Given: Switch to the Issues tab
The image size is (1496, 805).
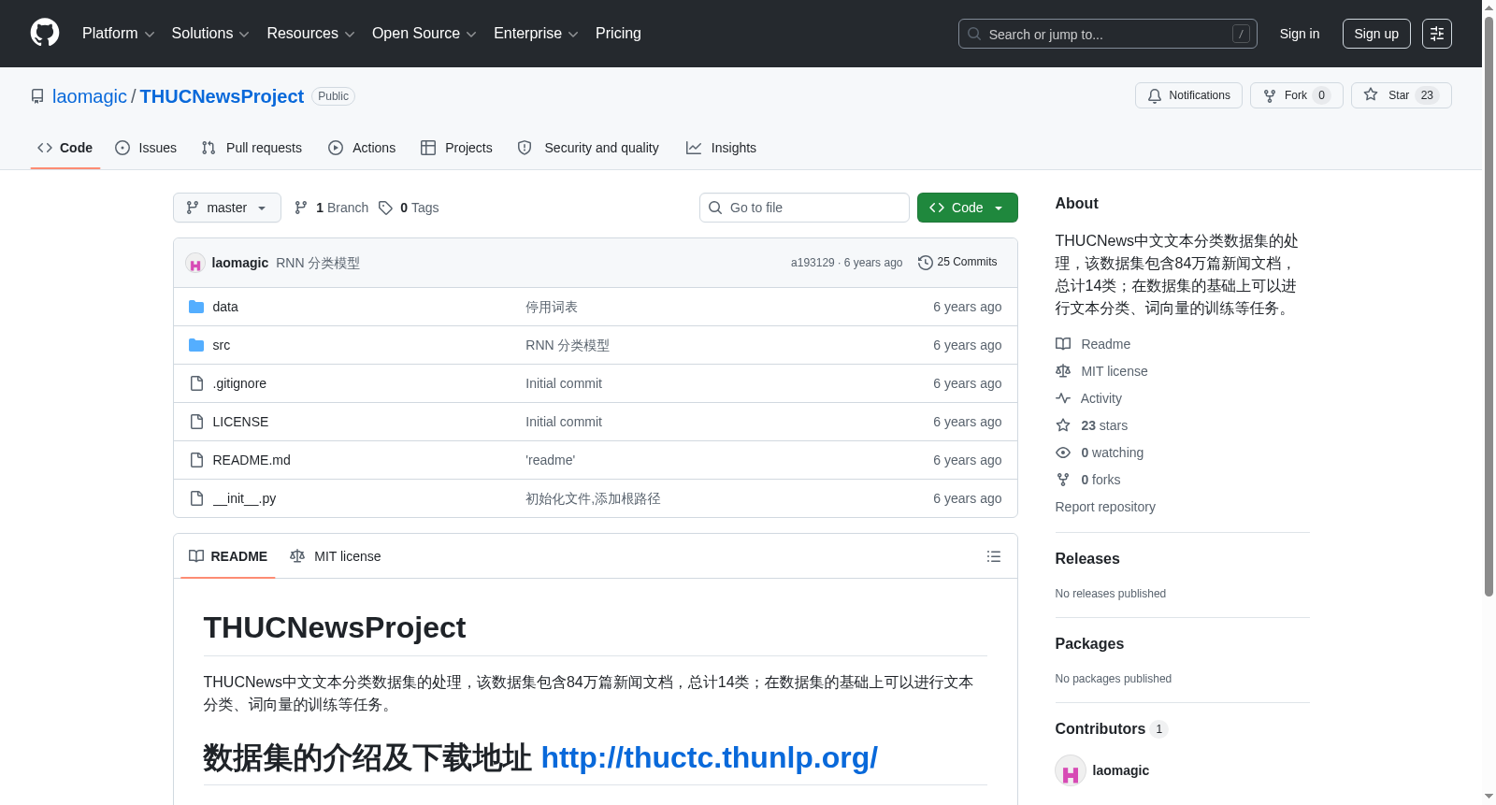Looking at the screenshot, I should (146, 148).
